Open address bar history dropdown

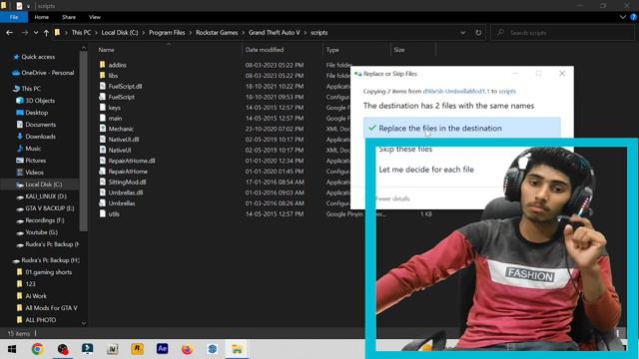462,33
